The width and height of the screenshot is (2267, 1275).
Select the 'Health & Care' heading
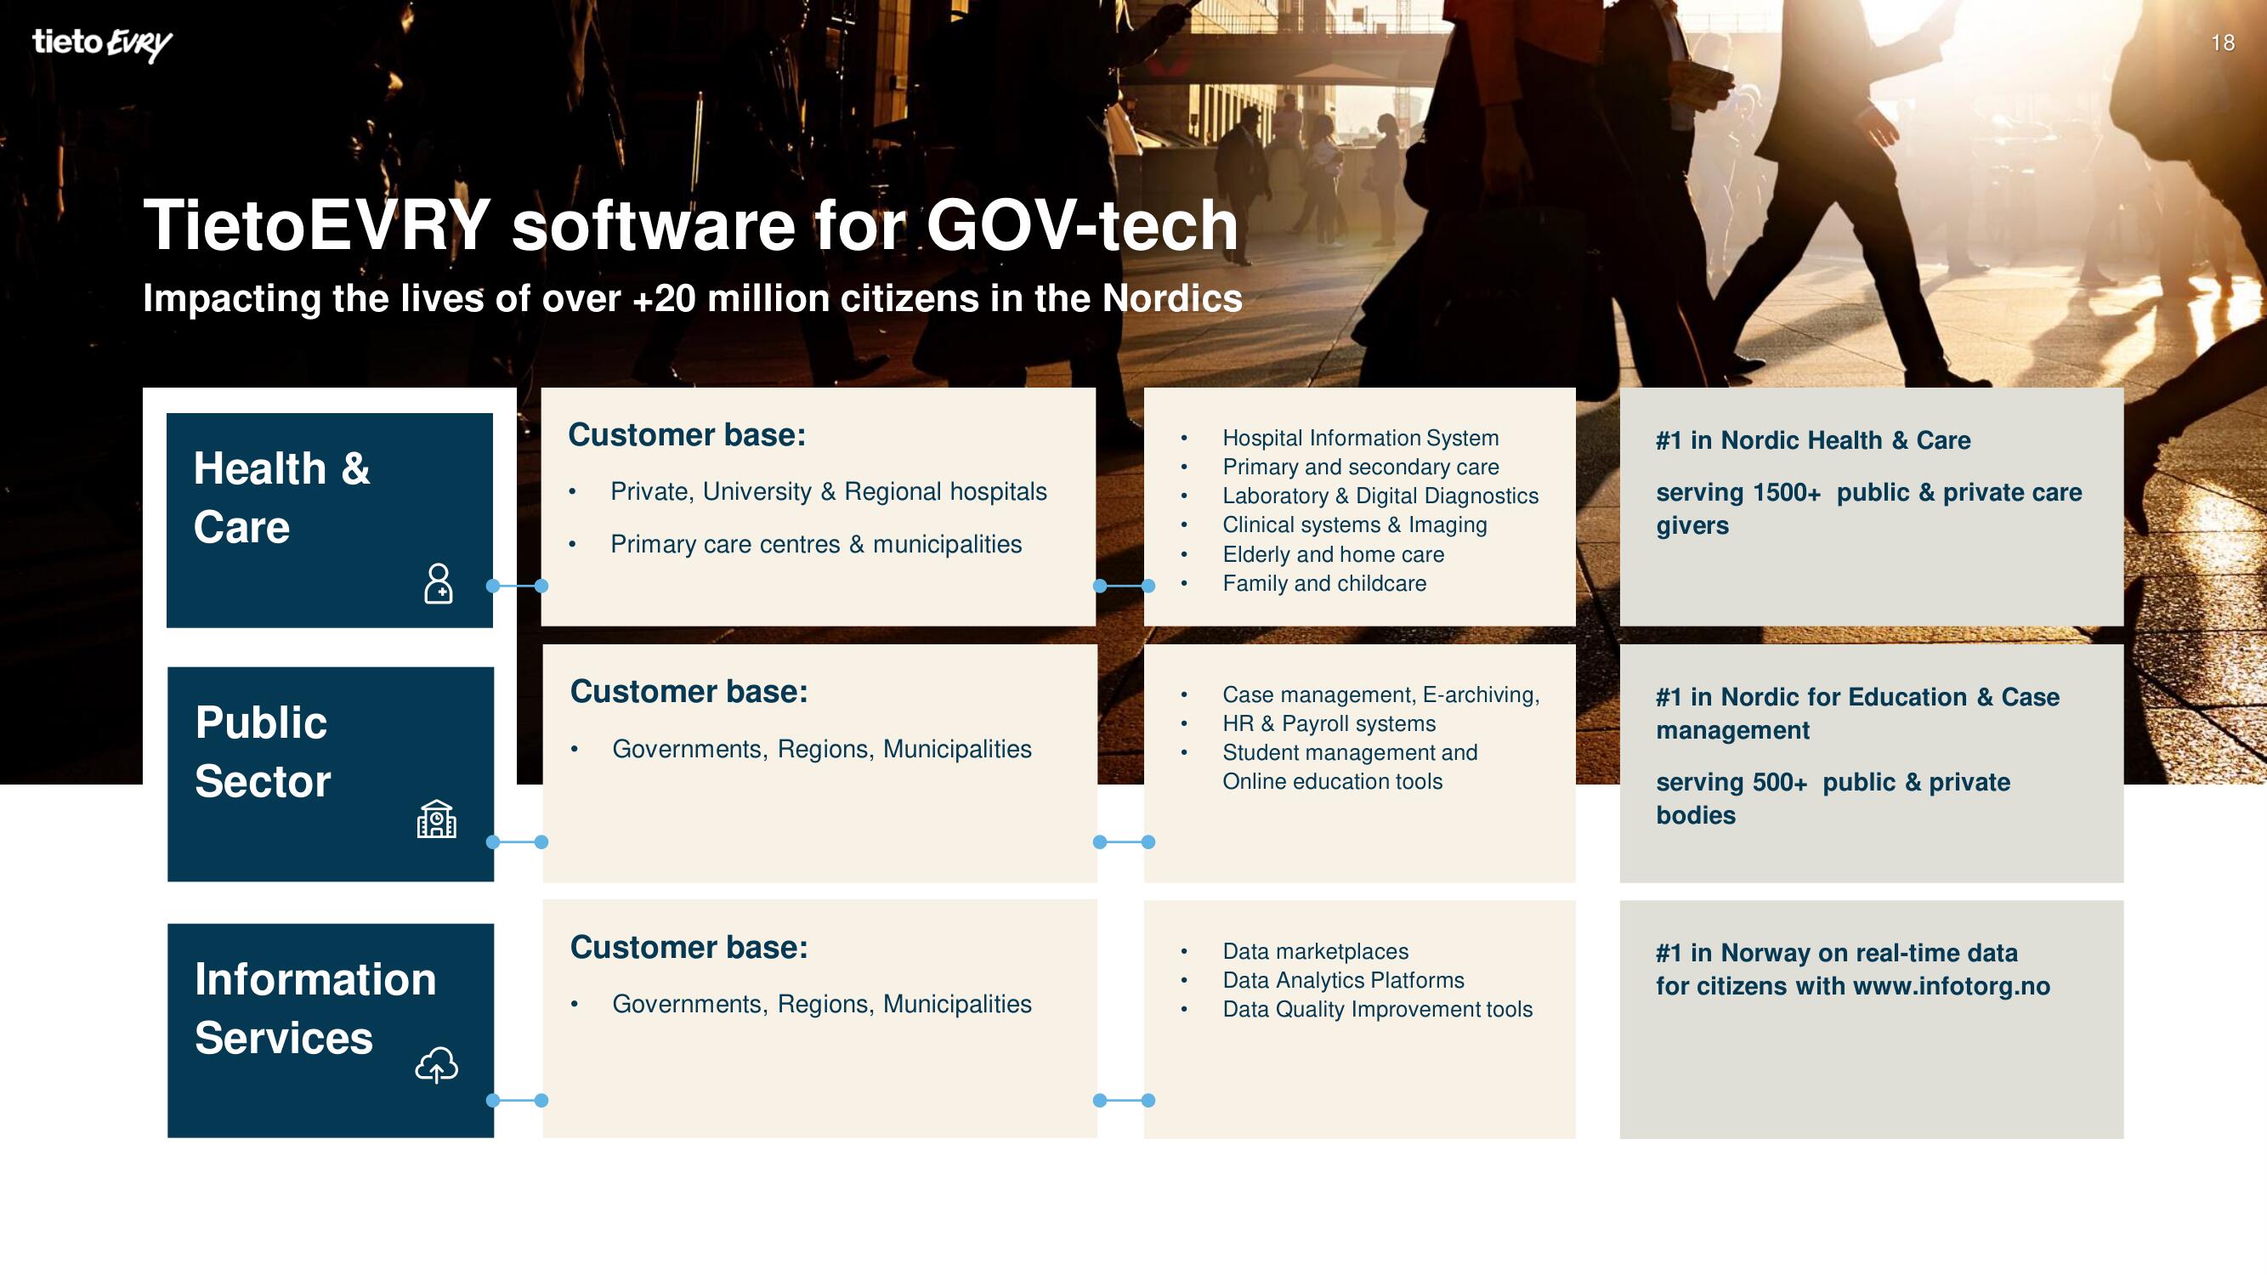coord(281,497)
